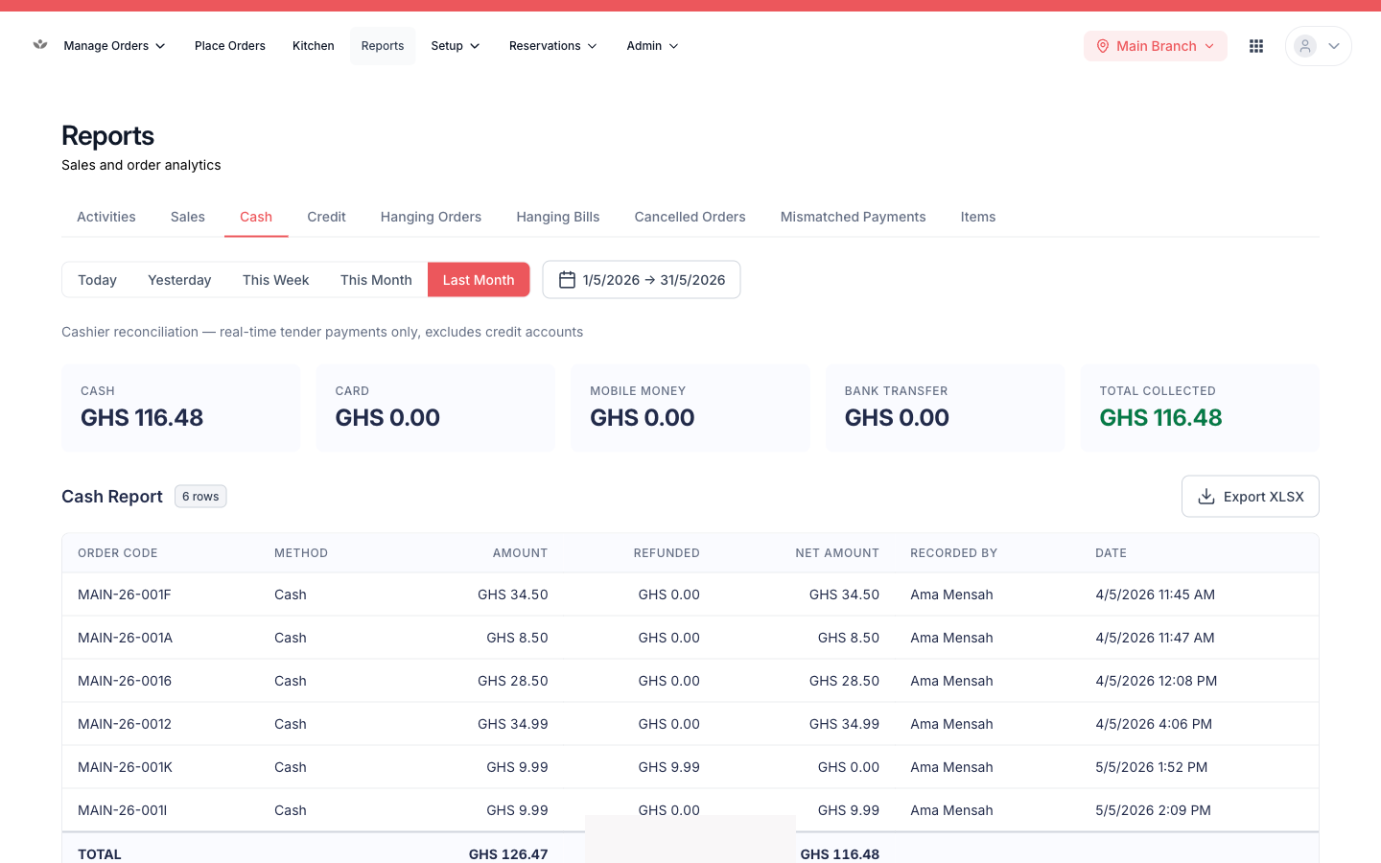Open the apps grid icon
The height and width of the screenshot is (863, 1381).
coord(1256,46)
